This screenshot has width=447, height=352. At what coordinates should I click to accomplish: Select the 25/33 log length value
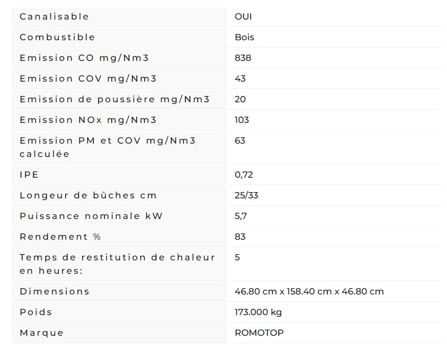246,195
